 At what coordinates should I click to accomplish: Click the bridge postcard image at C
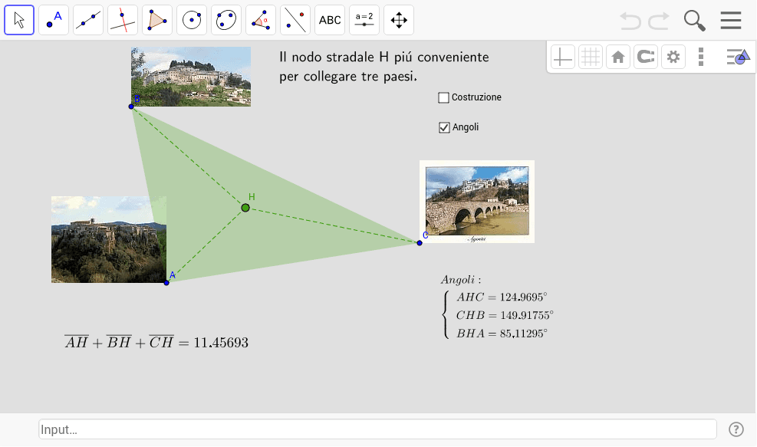tap(477, 202)
